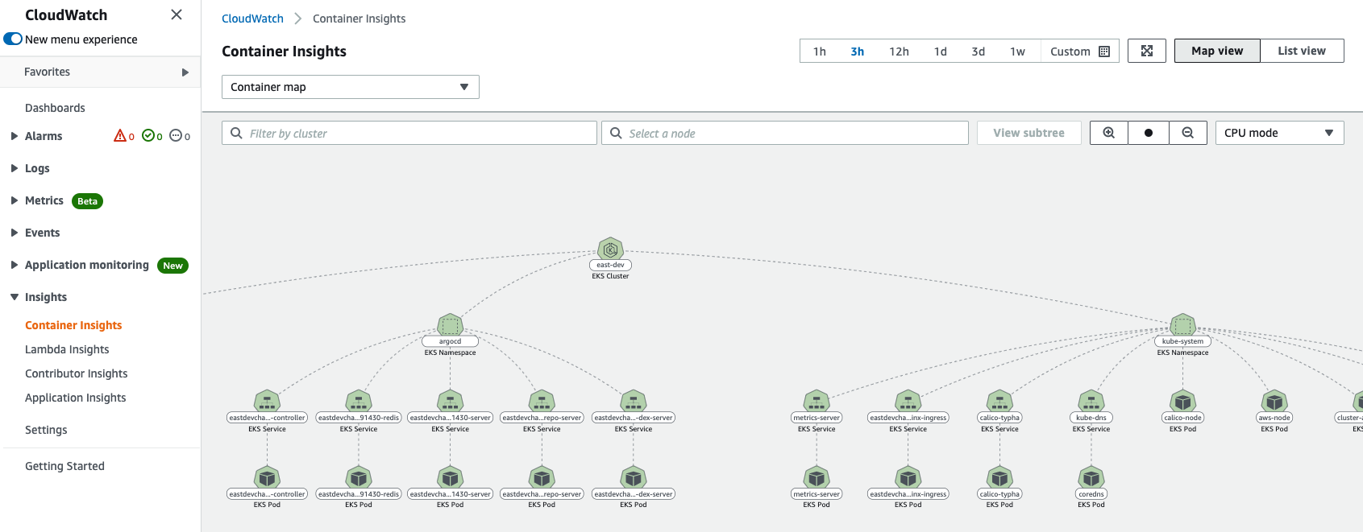Open the CPU mode dropdown
Image resolution: width=1363 pixels, height=532 pixels.
(x=1279, y=133)
